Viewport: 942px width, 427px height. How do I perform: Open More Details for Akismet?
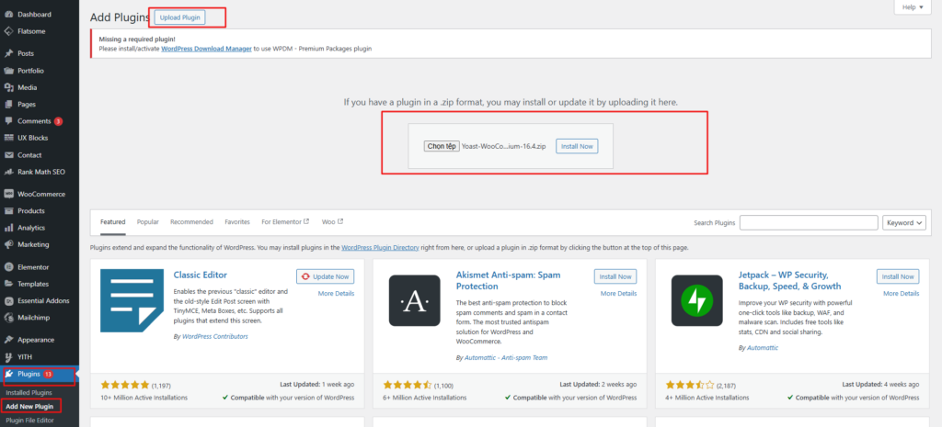point(618,293)
